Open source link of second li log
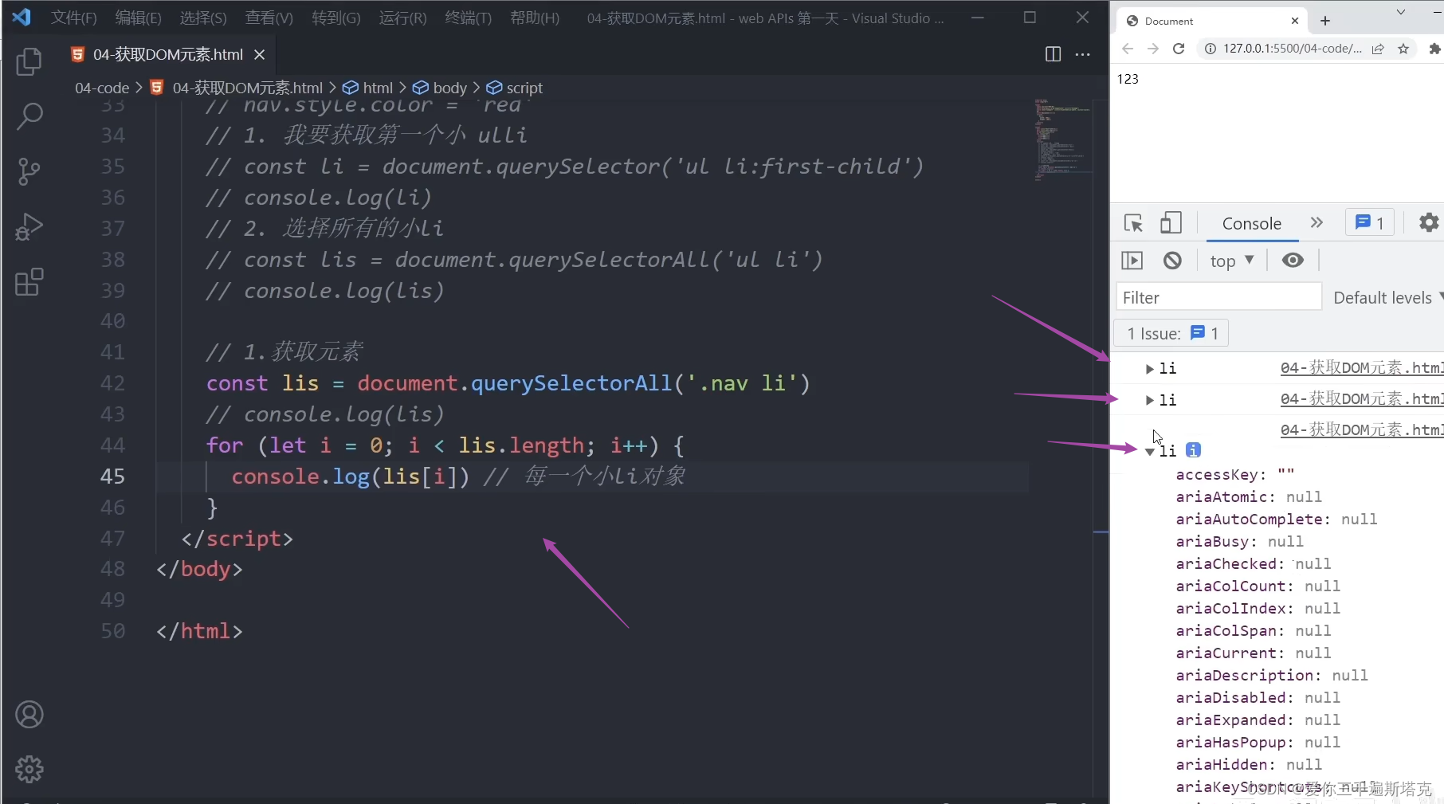 click(x=1362, y=398)
